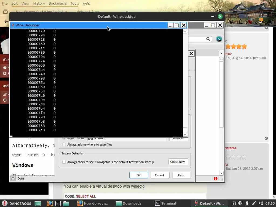
Task: Click the 'Thu Aug 14, 2014 10:10 am' post date
Action: (246, 58)
